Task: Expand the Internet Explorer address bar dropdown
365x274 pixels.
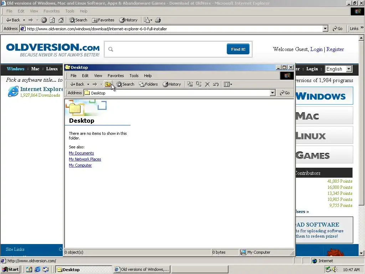Action: 325,29
